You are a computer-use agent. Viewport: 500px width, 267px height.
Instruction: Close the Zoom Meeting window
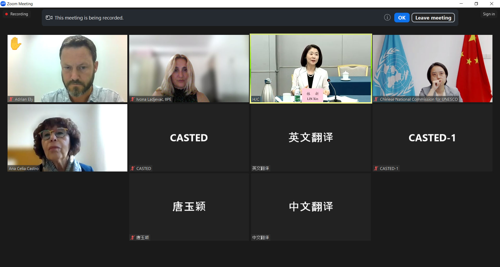[492, 4]
